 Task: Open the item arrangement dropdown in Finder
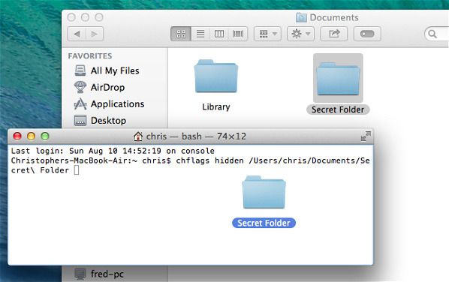267,34
